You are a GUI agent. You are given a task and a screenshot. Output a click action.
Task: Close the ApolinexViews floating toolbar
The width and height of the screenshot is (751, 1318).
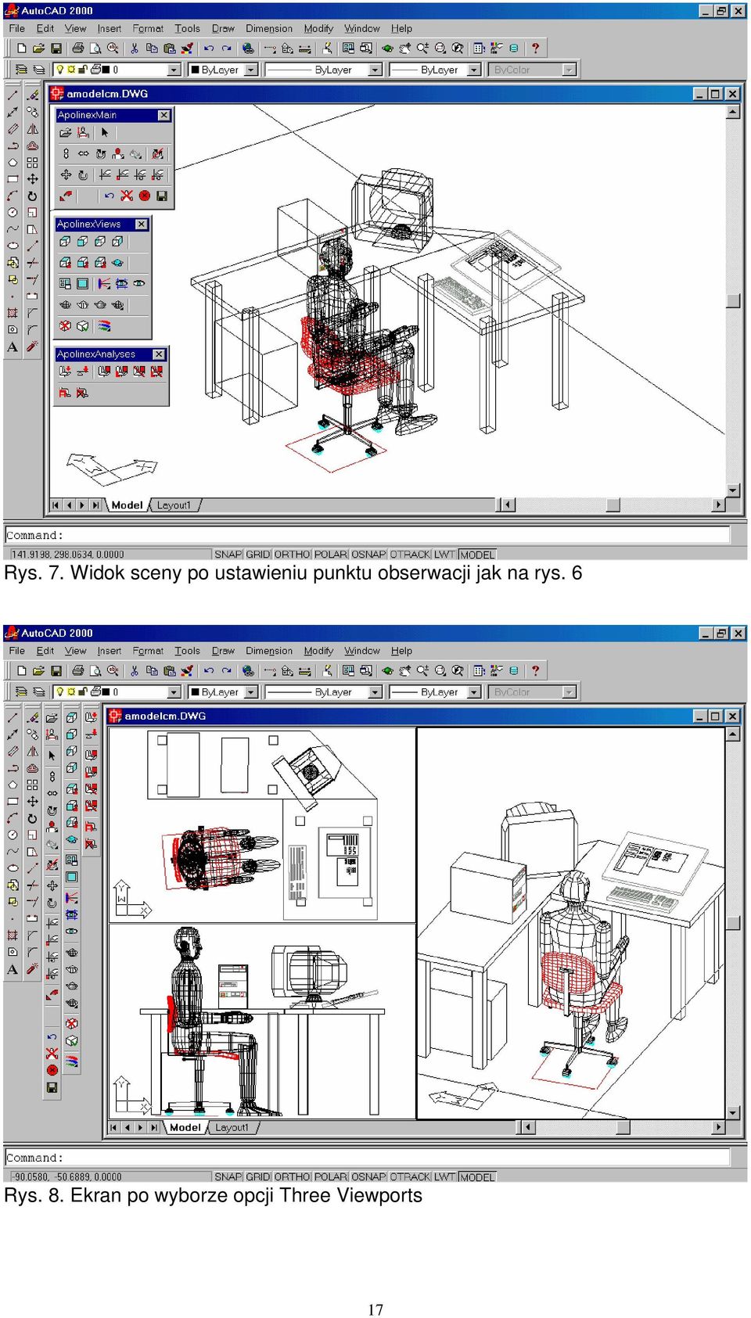tap(141, 224)
